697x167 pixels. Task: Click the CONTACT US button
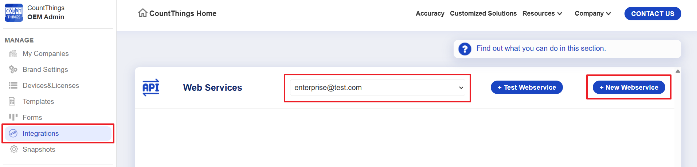(653, 14)
